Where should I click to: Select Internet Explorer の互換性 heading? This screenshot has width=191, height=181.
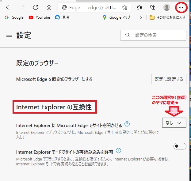coord(54,107)
